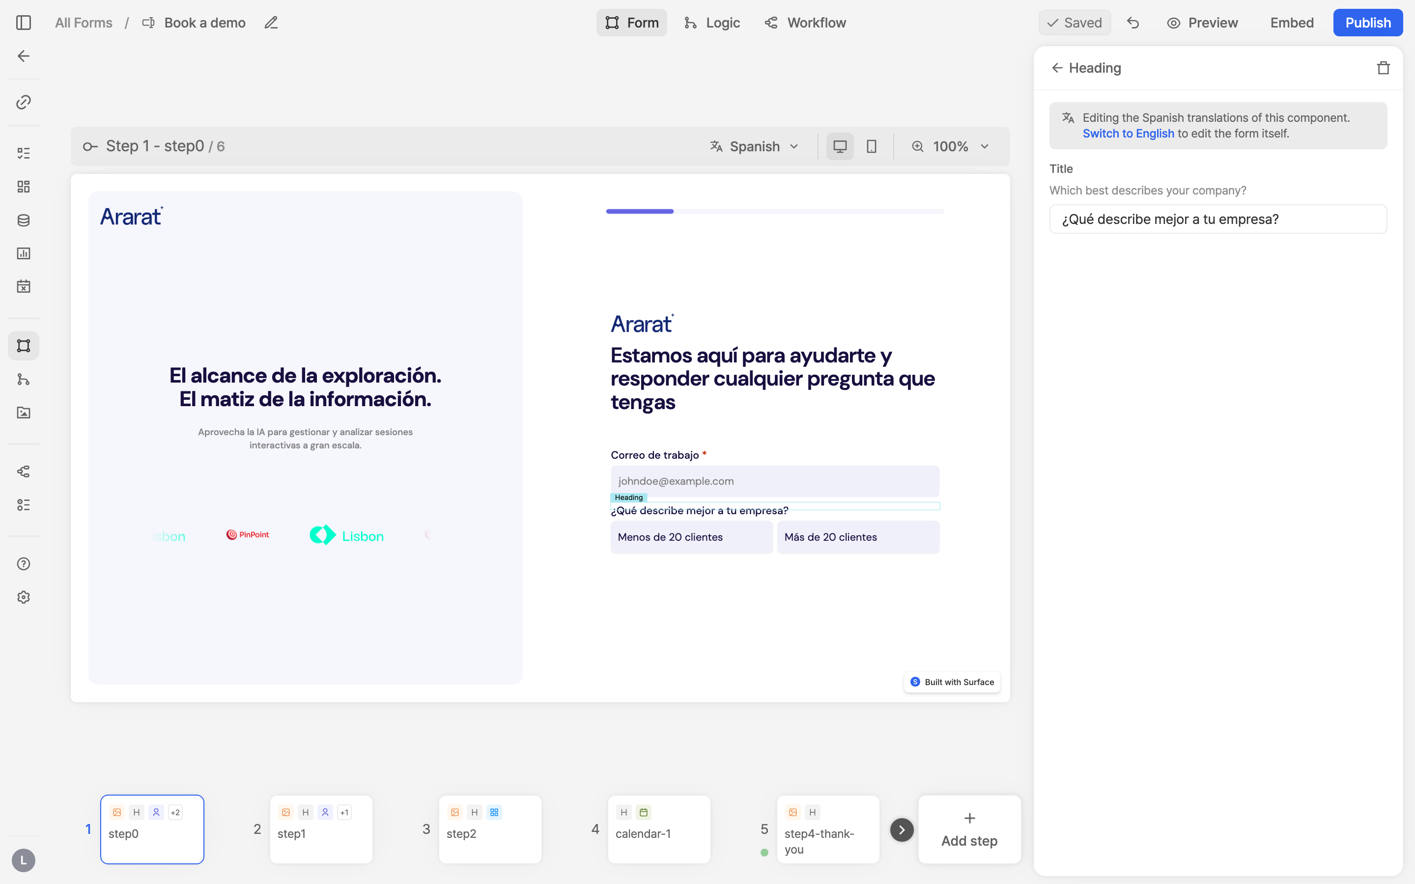
Task: Click the user avatar L
Action: (x=24, y=860)
